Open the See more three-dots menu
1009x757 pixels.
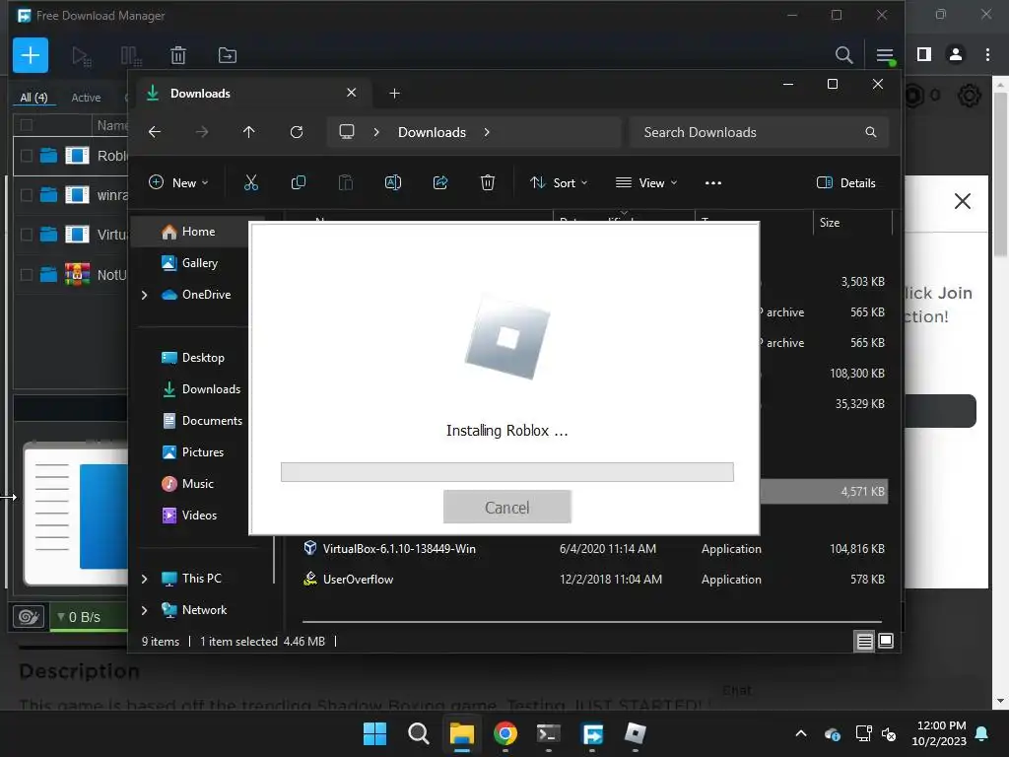(713, 182)
